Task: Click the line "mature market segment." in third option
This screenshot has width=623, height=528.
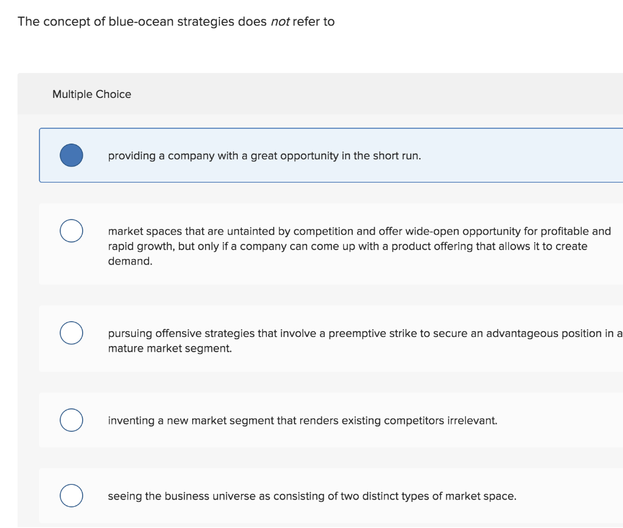Action: [x=170, y=349]
